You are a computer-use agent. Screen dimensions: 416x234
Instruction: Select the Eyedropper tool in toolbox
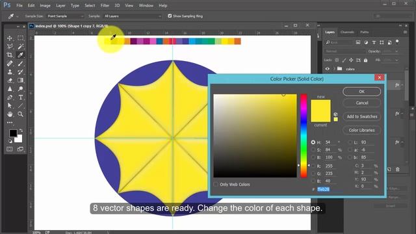[x=20, y=55]
